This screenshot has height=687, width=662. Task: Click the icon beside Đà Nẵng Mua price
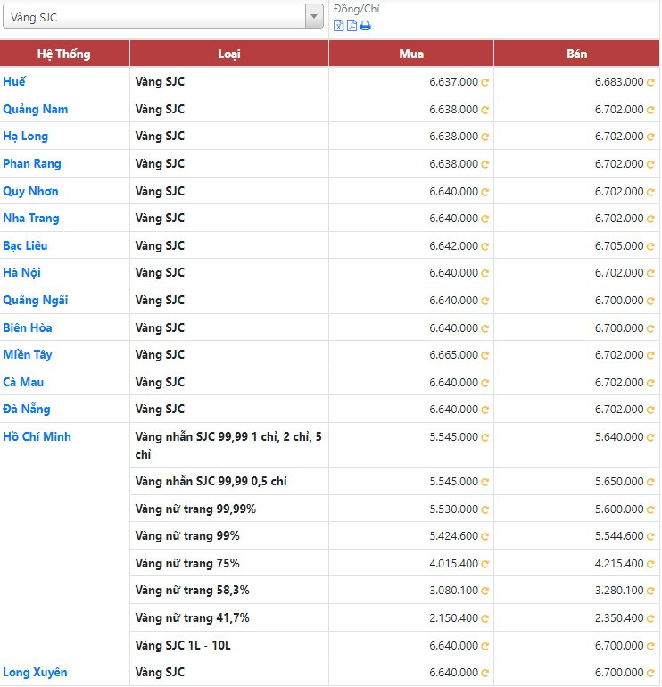coord(484,410)
